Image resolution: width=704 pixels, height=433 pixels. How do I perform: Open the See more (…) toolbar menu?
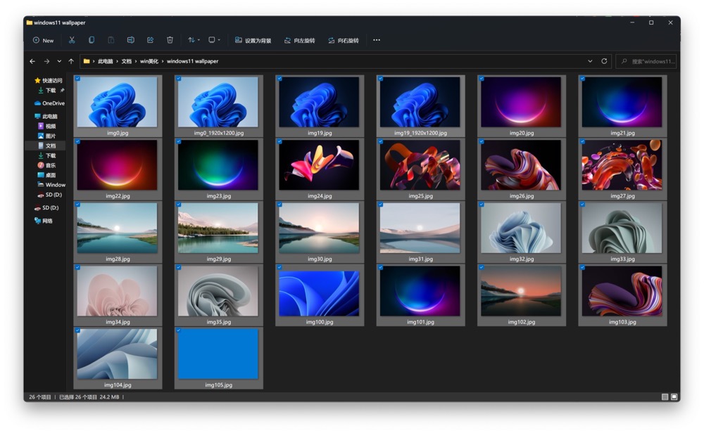coord(377,40)
